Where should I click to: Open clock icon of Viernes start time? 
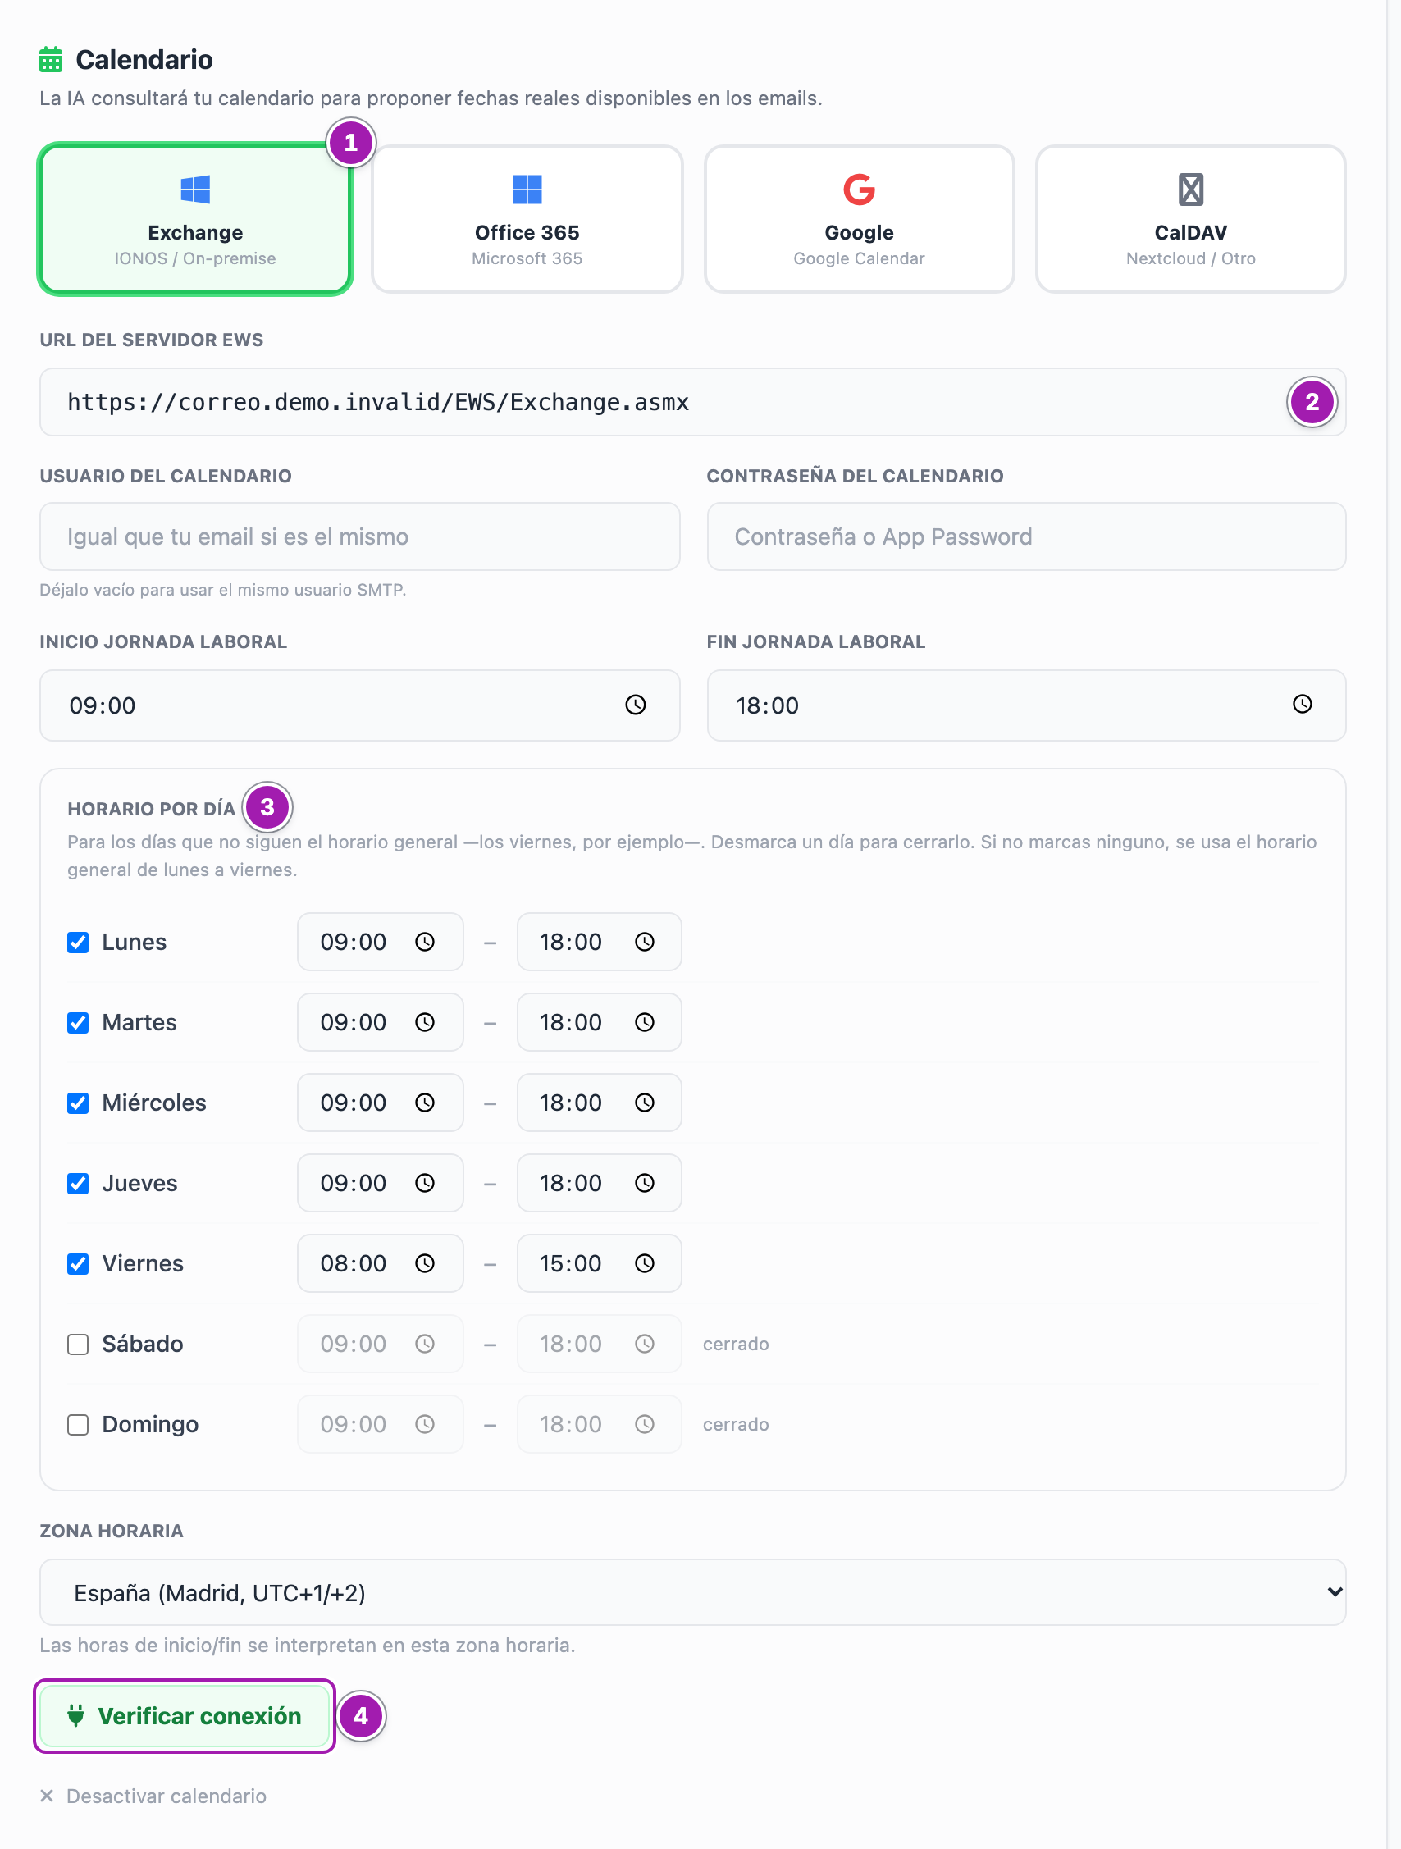pyautogui.click(x=425, y=1263)
